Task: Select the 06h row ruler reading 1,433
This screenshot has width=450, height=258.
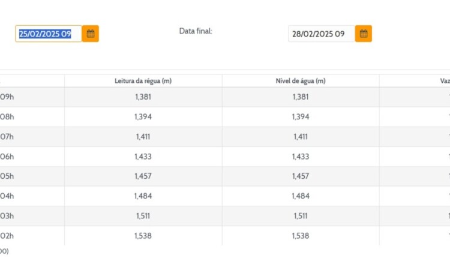Action: (143, 157)
